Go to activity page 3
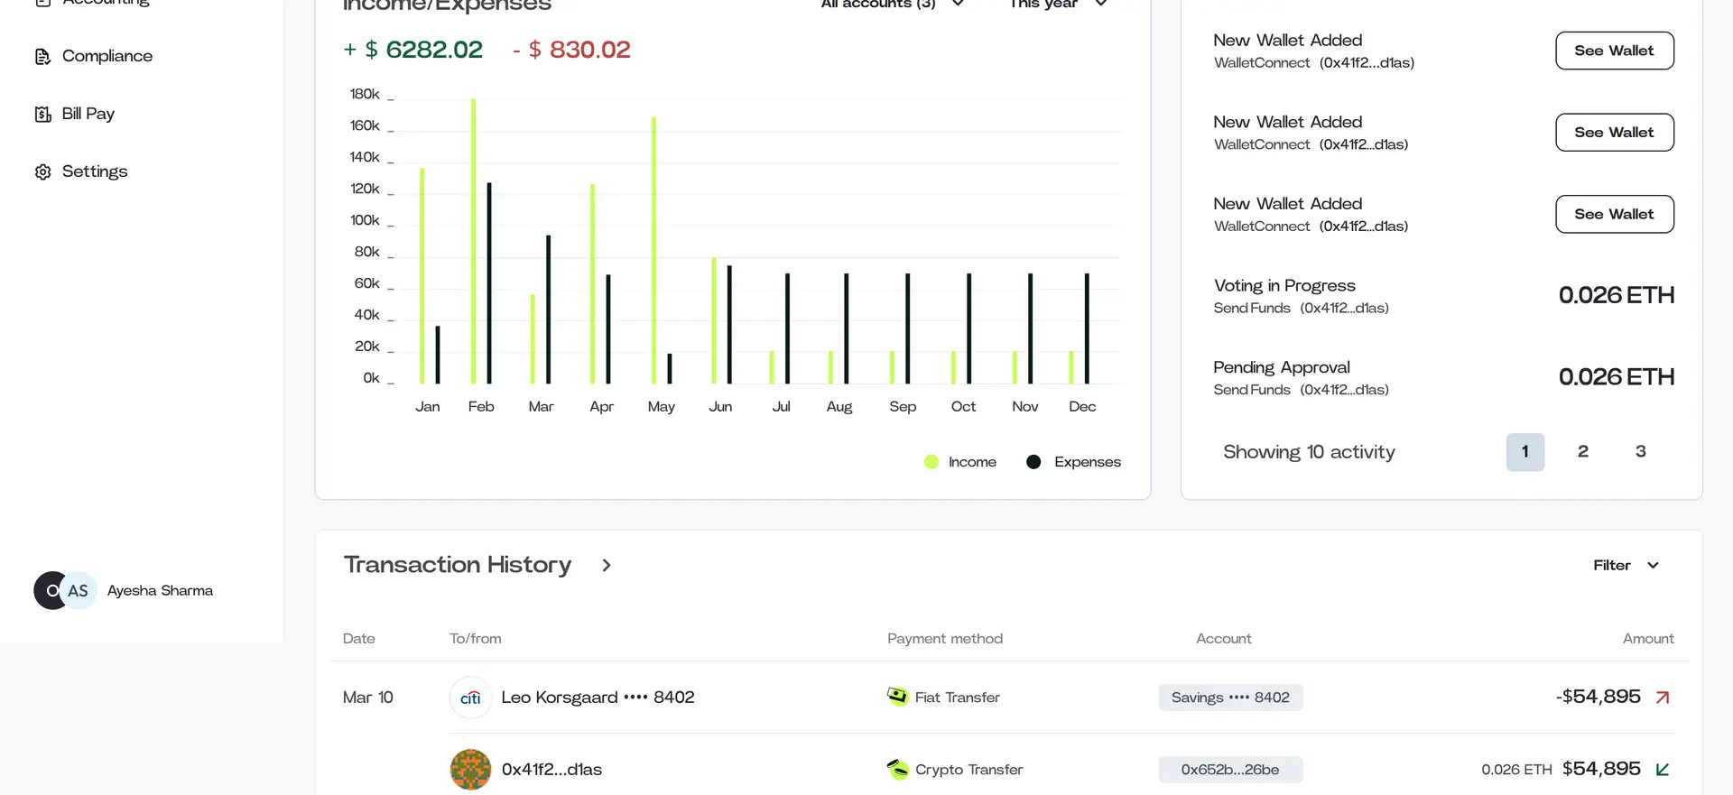The width and height of the screenshot is (1733, 795). (1640, 452)
